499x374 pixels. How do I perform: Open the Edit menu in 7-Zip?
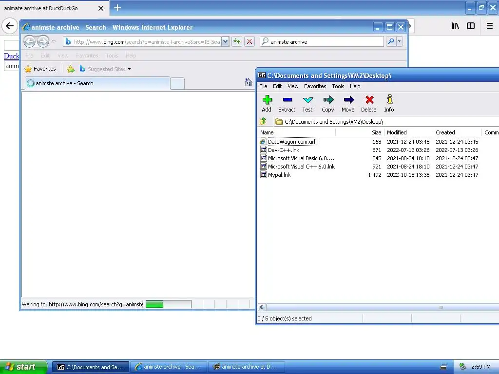(x=277, y=86)
